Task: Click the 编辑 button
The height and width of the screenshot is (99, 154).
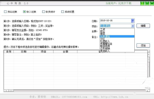Action: (143, 26)
